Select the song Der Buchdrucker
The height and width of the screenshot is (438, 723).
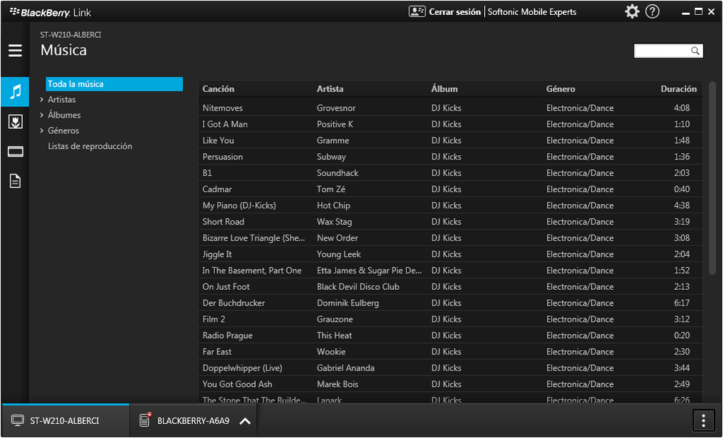[x=234, y=303]
